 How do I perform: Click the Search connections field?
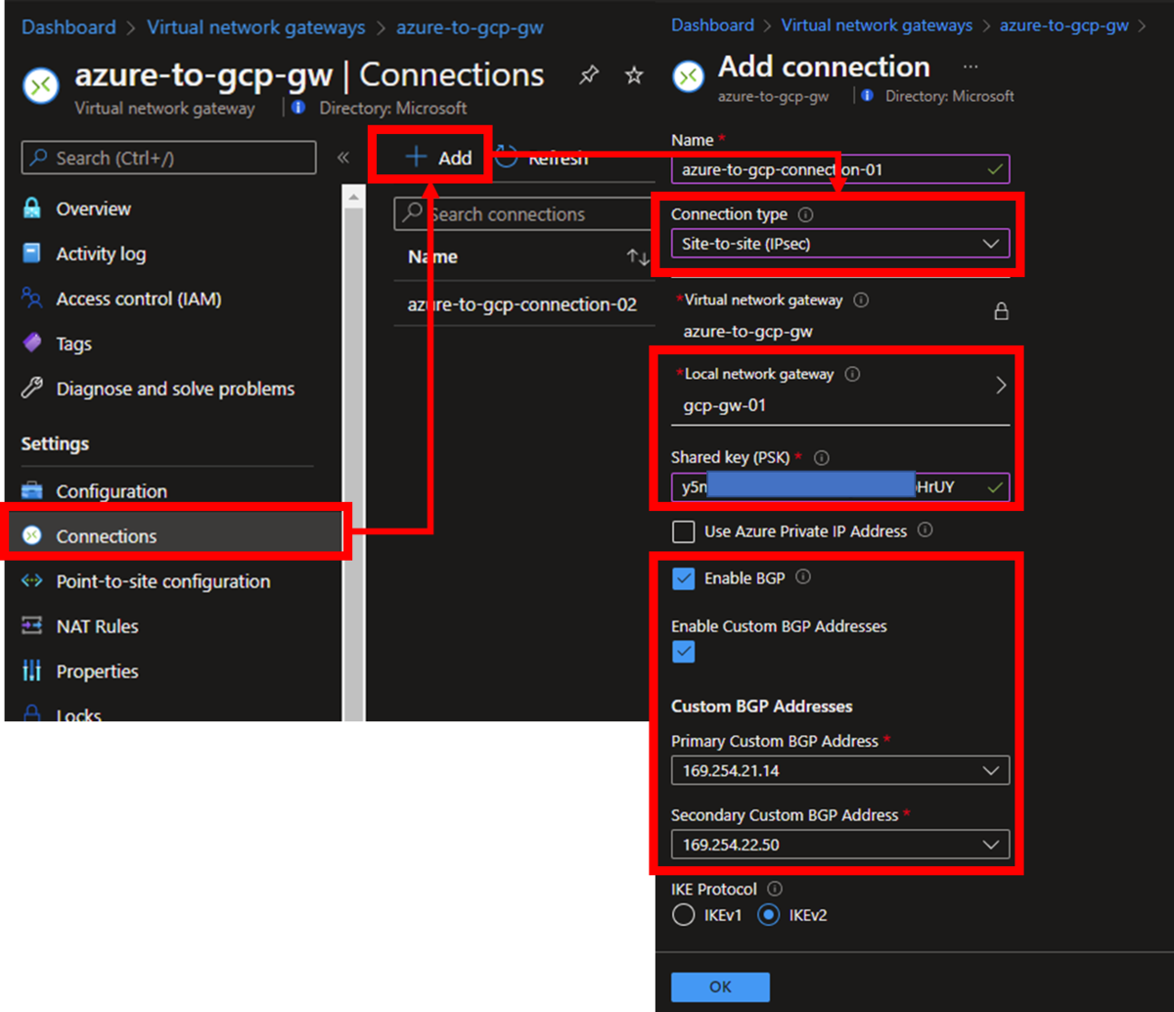tap(523, 214)
